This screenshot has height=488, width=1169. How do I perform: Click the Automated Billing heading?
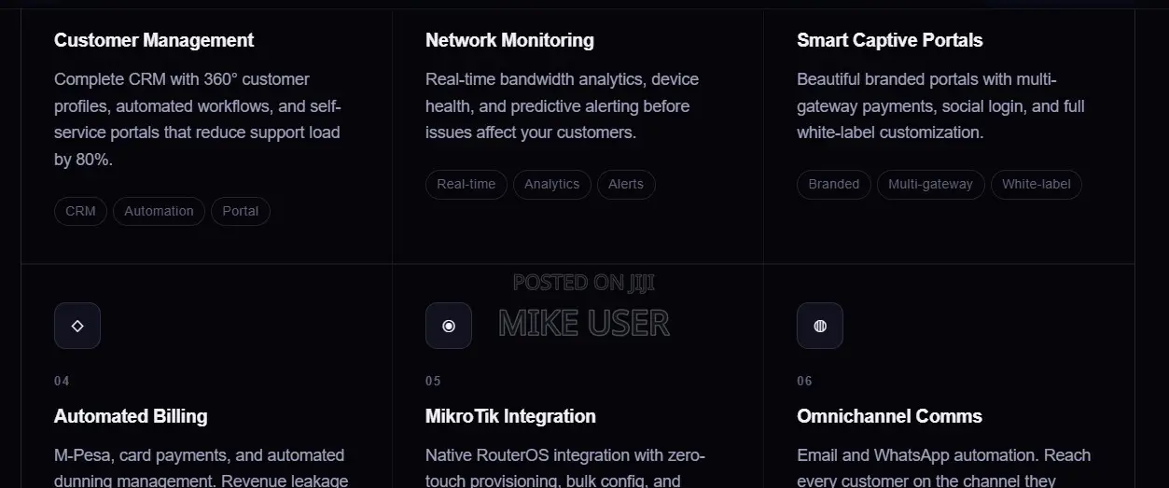click(131, 416)
